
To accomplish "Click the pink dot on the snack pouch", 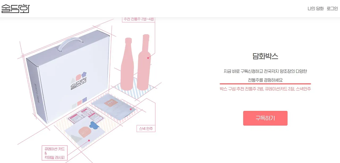I will tap(131, 109).
